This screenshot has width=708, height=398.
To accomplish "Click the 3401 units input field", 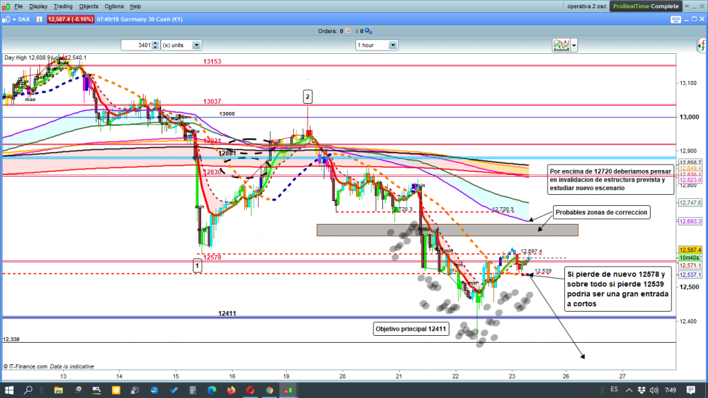I will [x=139, y=45].
